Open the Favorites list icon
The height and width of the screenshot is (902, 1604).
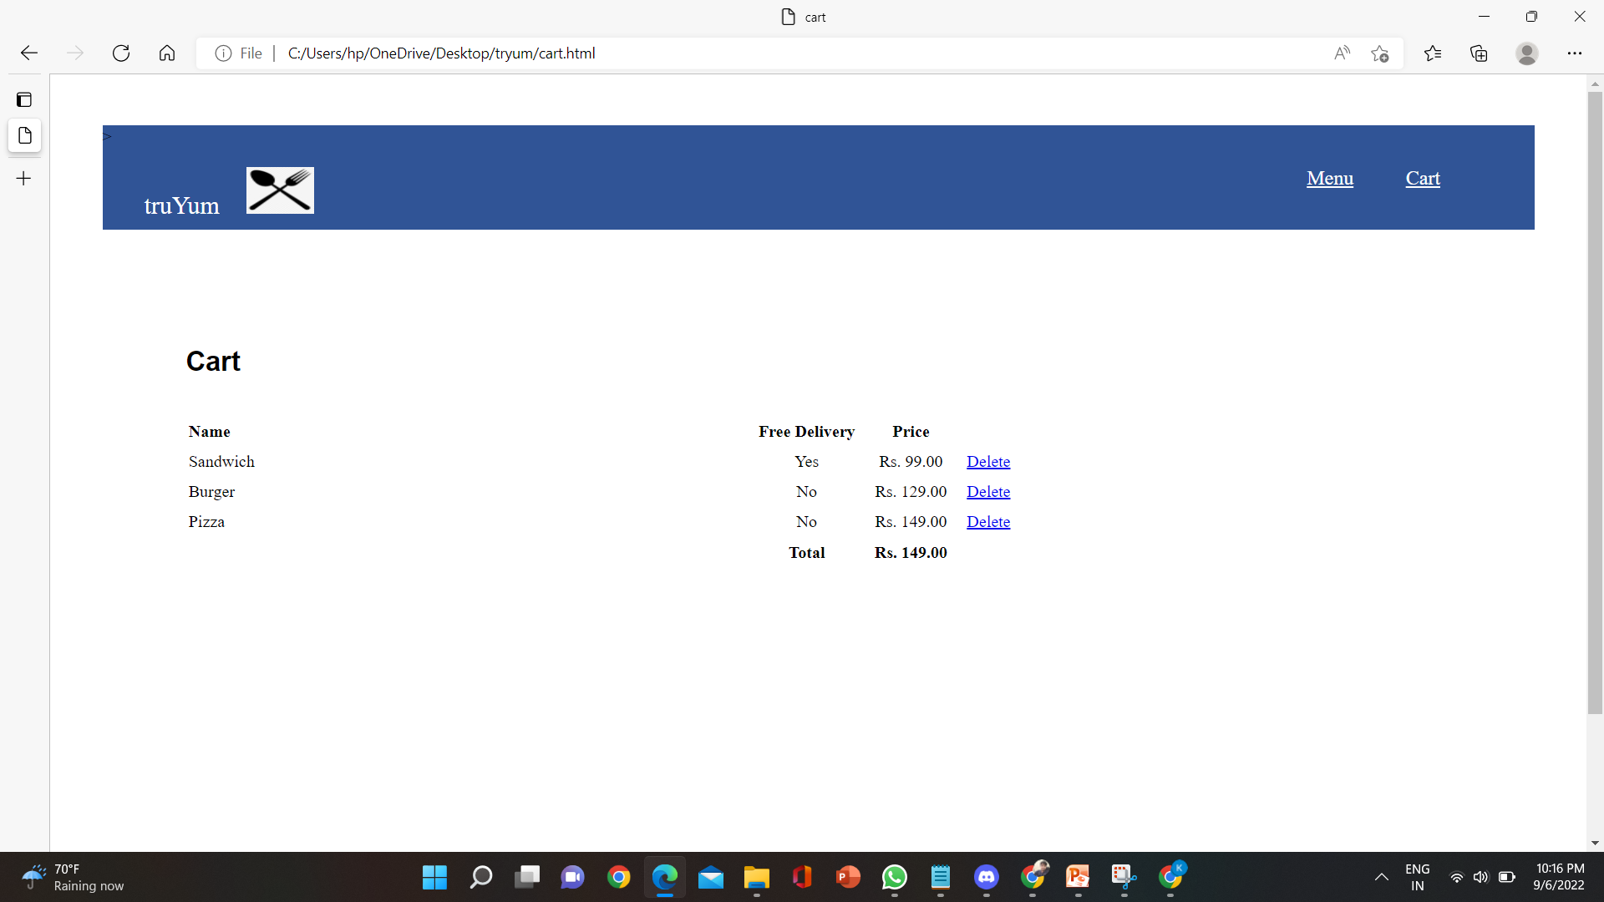1433,53
